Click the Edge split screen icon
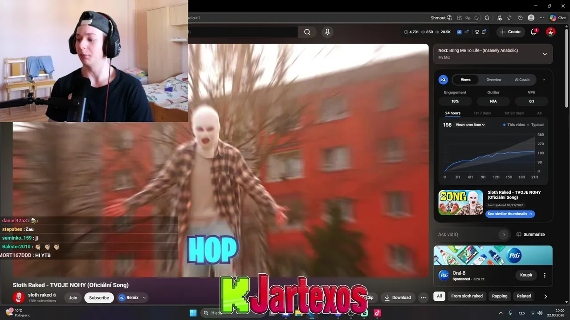Viewport: 570px width, 320px height. click(459, 18)
